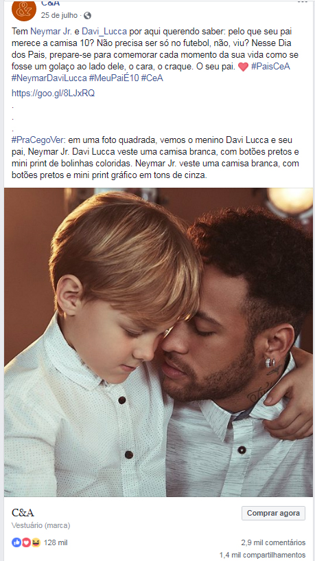Screen dimensions: 315x561
Task: Click the heart emoji in post text
Action: (x=243, y=67)
